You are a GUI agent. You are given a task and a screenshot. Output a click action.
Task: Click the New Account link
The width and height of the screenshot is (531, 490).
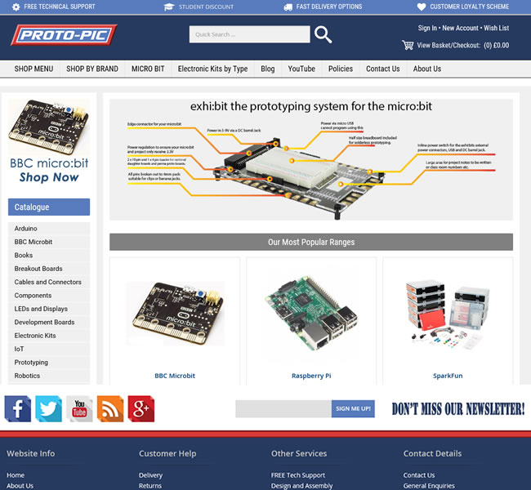click(x=460, y=28)
